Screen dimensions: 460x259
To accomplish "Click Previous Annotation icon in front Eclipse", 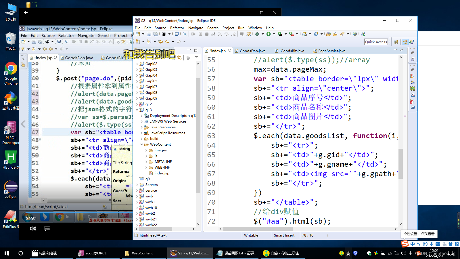I will (149, 42).
